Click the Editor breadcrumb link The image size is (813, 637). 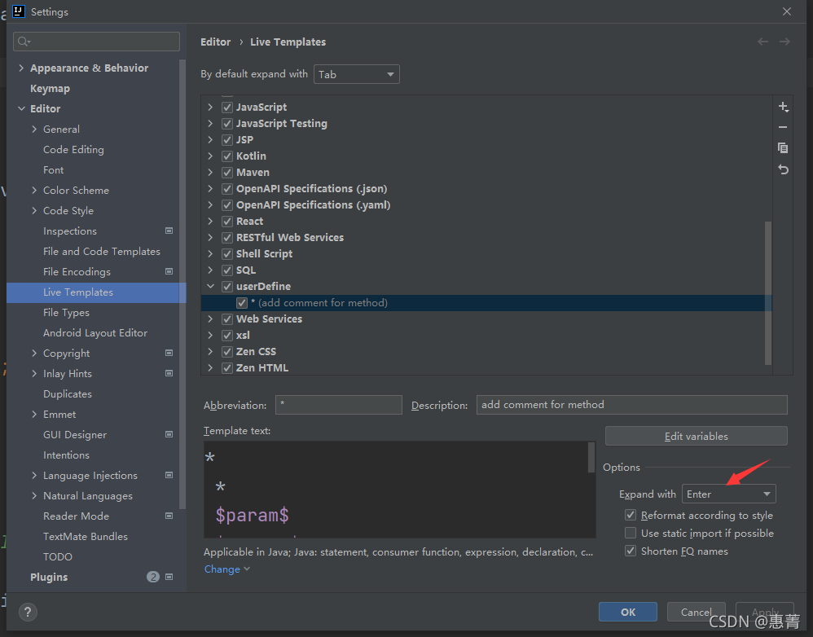pos(216,42)
